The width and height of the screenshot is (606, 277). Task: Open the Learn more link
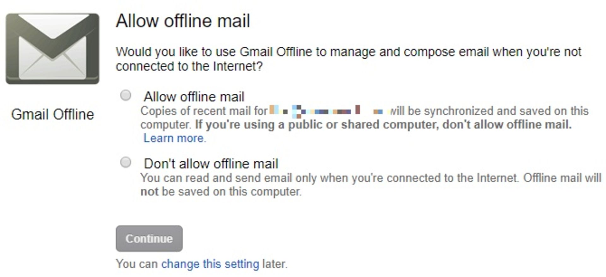pos(174,138)
